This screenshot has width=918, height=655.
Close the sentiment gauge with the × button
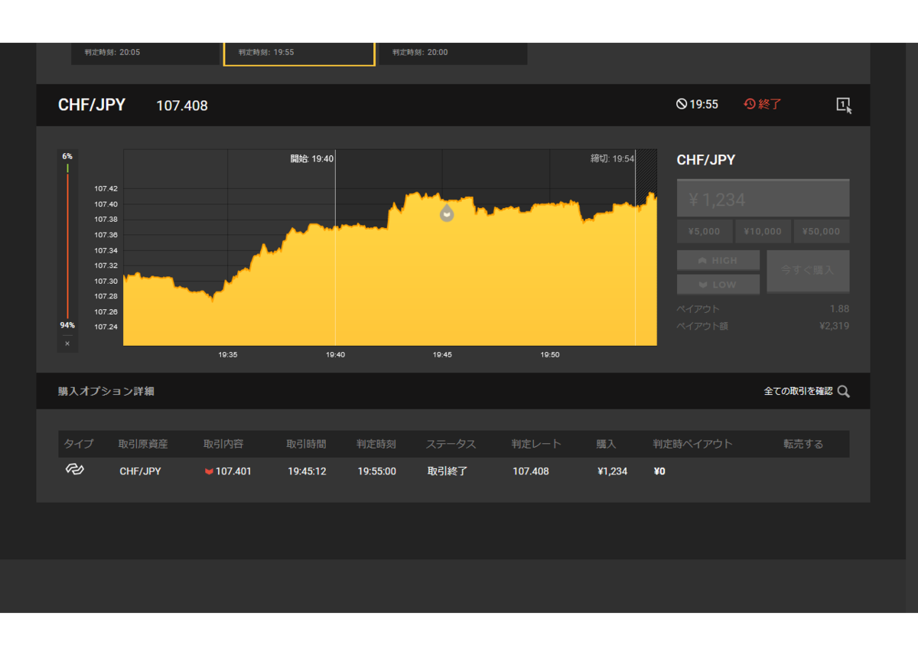[x=67, y=344]
